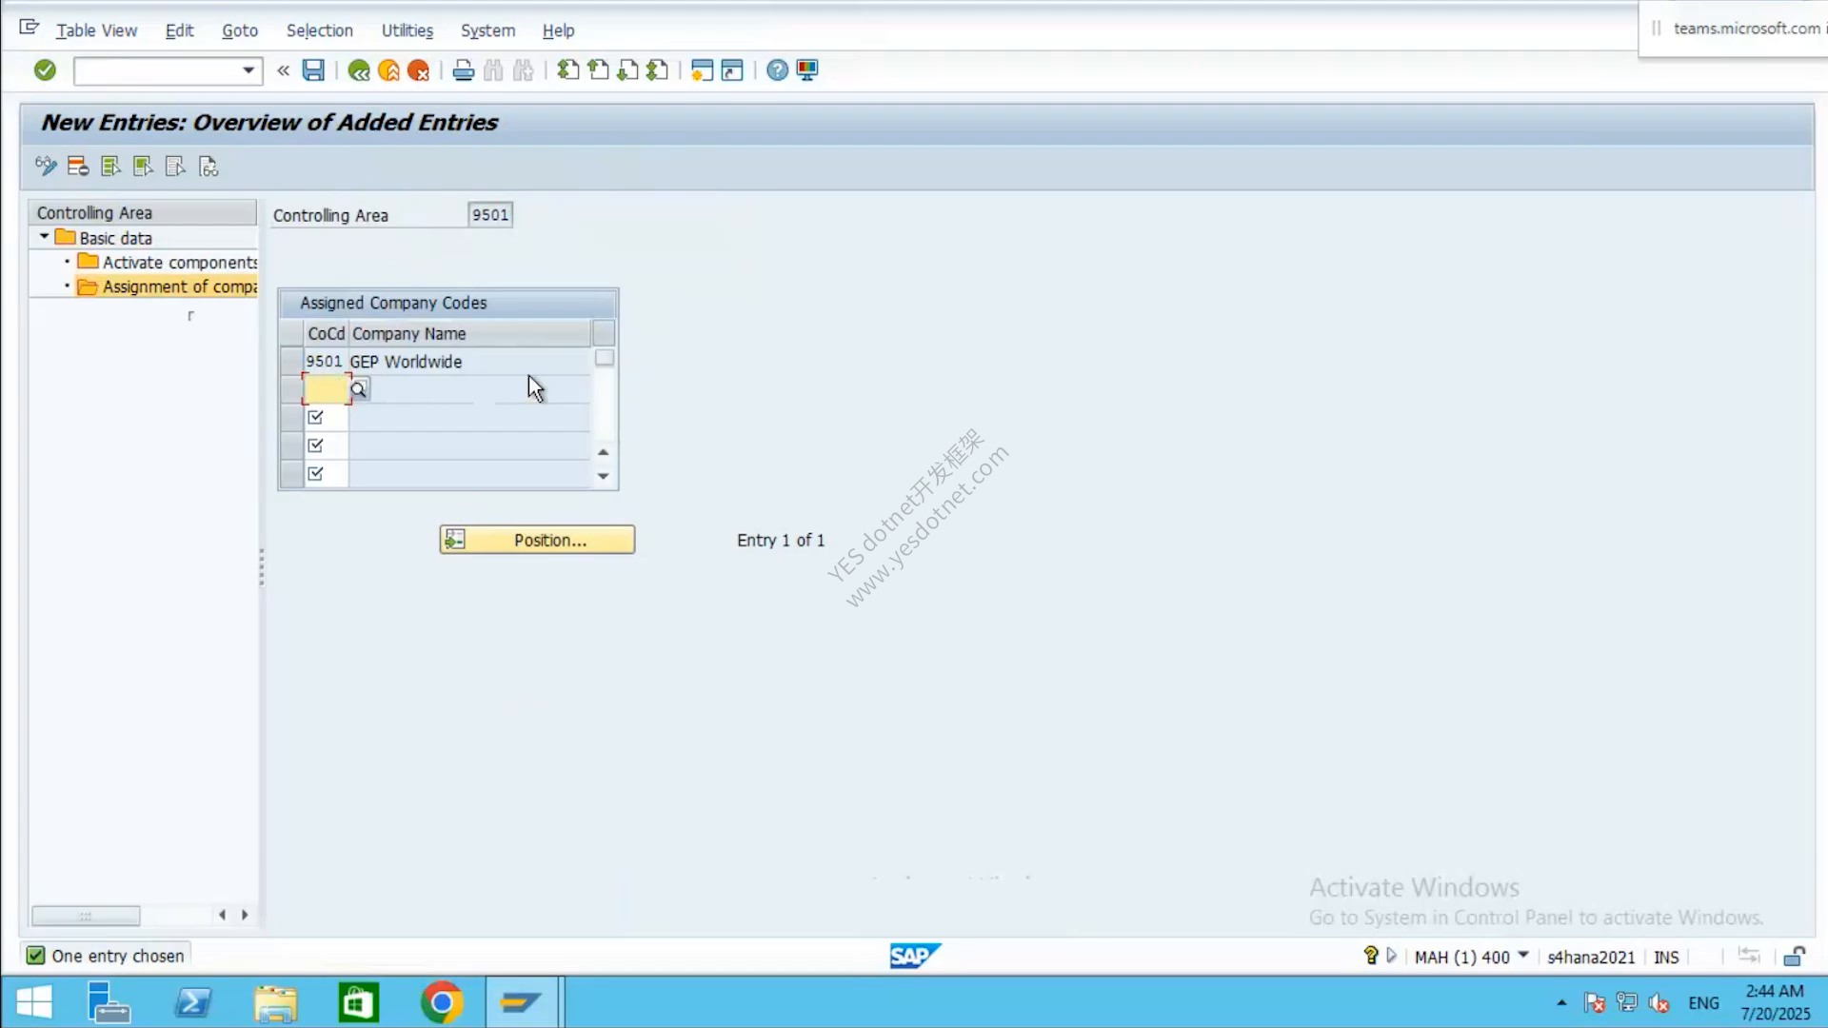Screen dimensions: 1828x1028
Task: Collapse the Basic data tree node
Action: pos(44,237)
